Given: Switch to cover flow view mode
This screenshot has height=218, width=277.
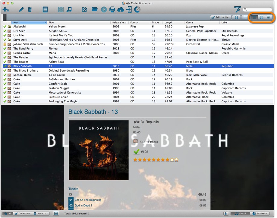Looking at the screenshot, I should click(269, 17).
